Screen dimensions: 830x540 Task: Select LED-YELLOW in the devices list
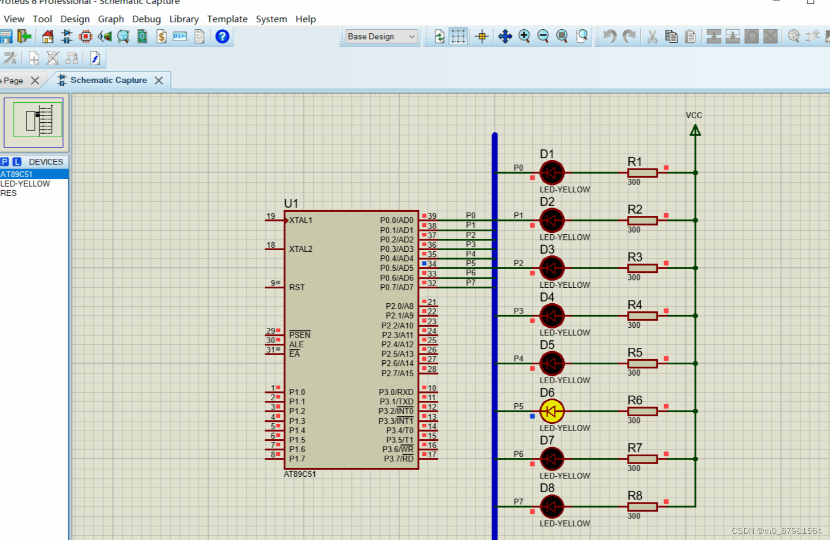point(34,183)
